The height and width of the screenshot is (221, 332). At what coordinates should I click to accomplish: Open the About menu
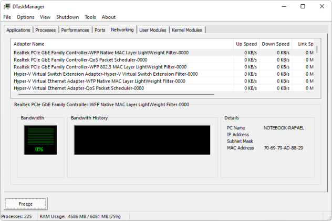point(108,17)
